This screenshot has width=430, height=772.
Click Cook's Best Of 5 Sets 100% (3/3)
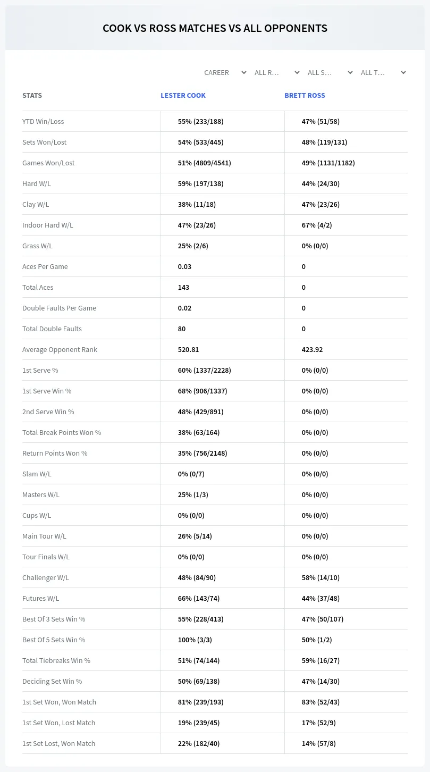tap(196, 640)
